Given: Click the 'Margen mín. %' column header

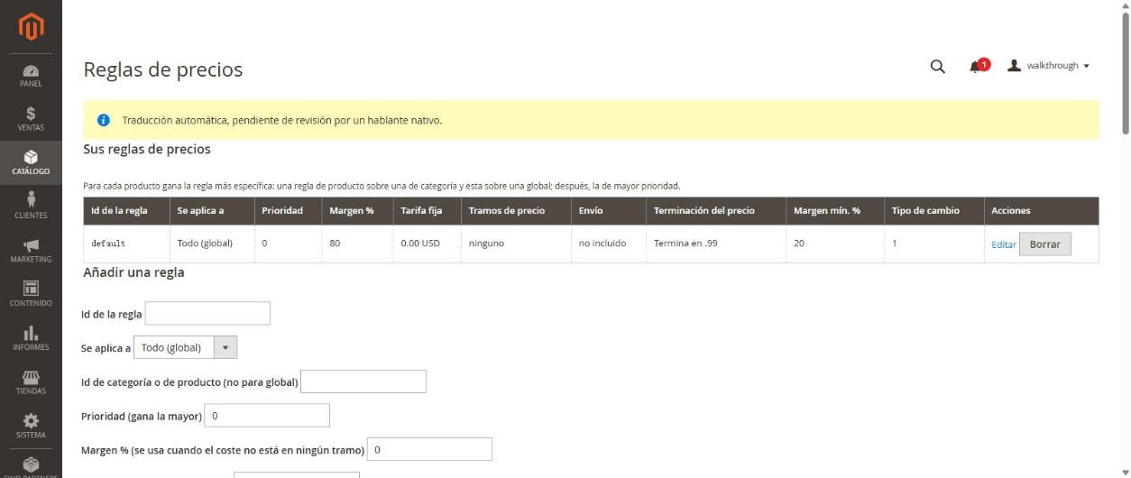Looking at the screenshot, I should click(834, 211).
